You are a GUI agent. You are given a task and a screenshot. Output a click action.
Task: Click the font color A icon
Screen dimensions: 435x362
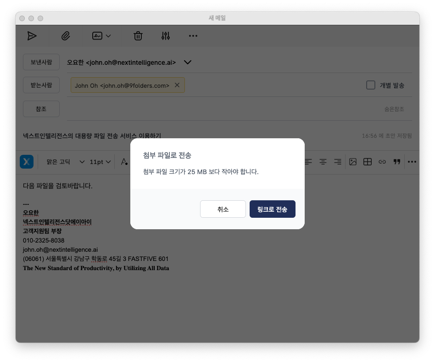click(124, 162)
